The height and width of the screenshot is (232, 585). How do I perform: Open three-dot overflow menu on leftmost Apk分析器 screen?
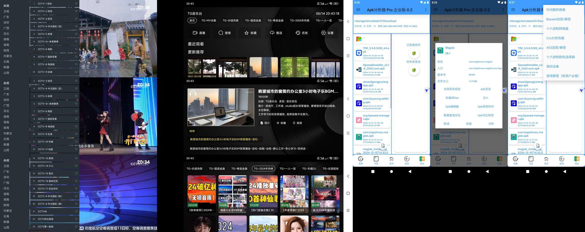click(426, 10)
